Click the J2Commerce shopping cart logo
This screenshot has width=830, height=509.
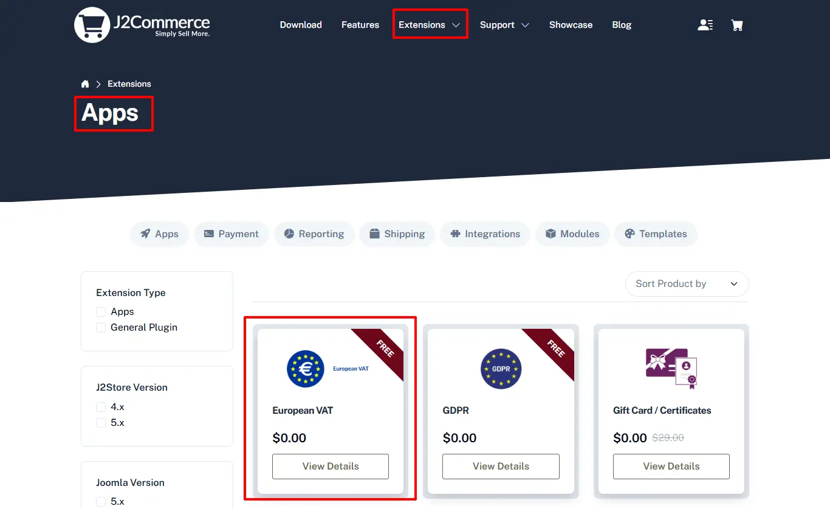point(142,25)
